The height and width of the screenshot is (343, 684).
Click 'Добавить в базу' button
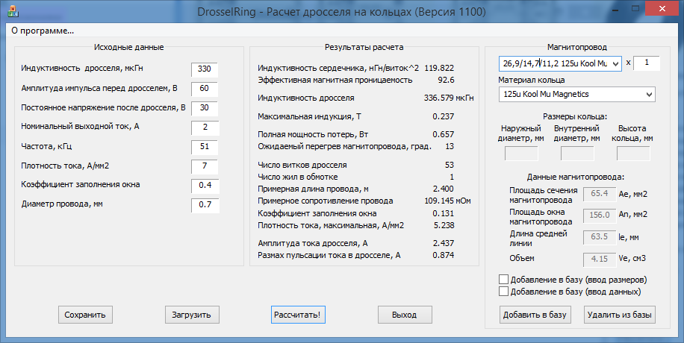[x=535, y=315]
